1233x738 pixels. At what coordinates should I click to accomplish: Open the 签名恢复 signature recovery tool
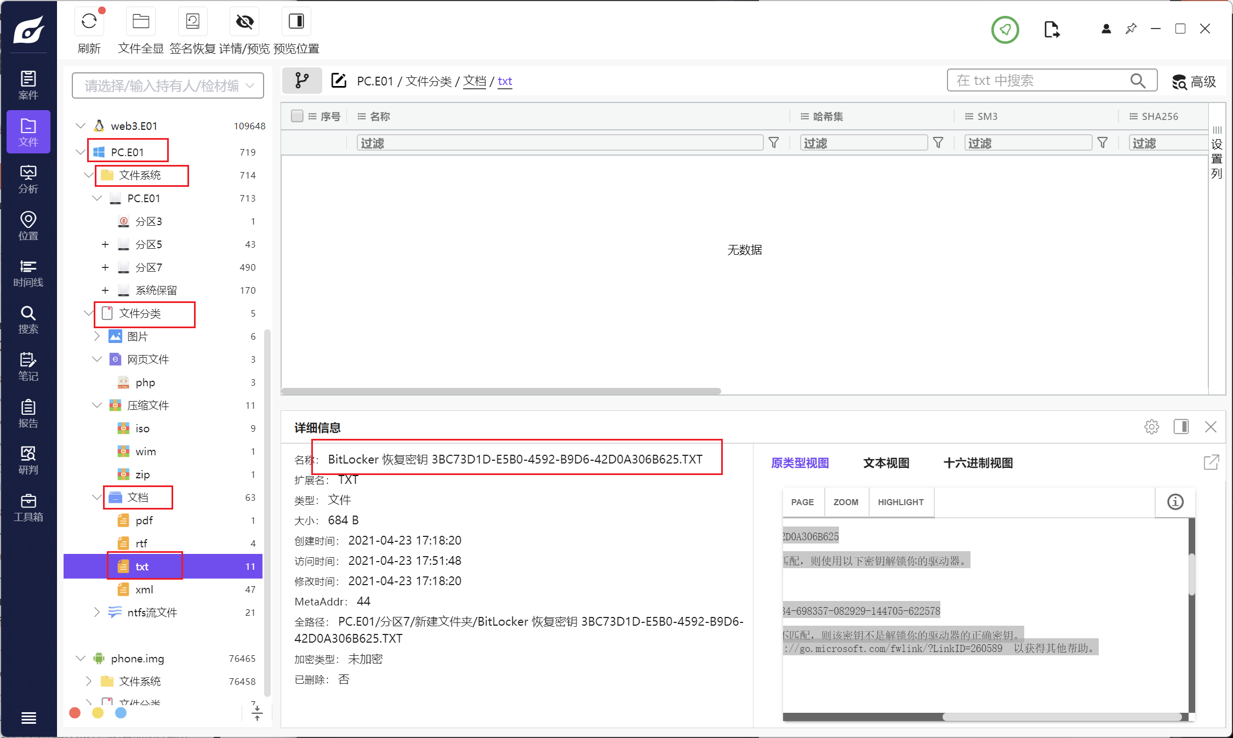192,22
